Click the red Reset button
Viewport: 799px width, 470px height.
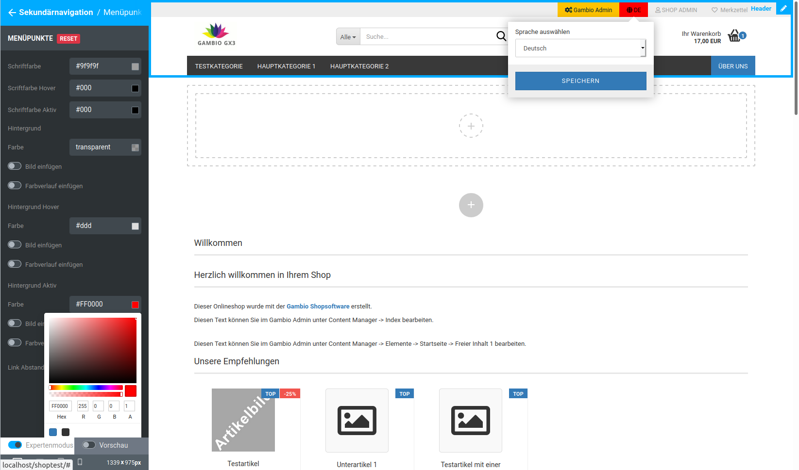click(68, 39)
